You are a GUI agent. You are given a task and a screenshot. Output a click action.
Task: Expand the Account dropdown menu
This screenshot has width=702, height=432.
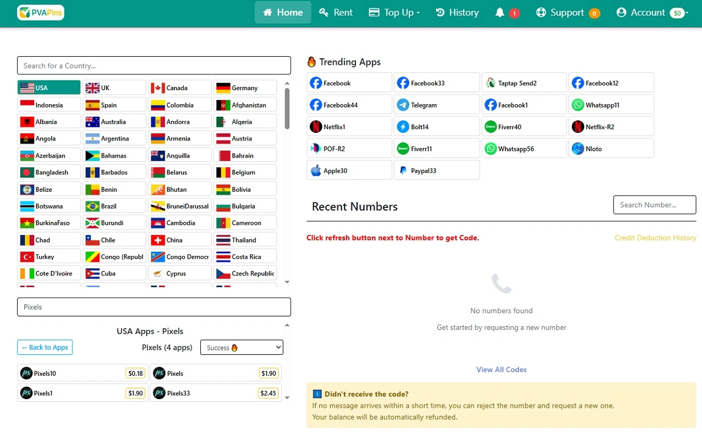652,12
